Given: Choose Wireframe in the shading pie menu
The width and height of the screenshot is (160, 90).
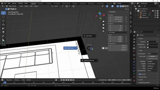Looking at the screenshot, I should point(70,48).
